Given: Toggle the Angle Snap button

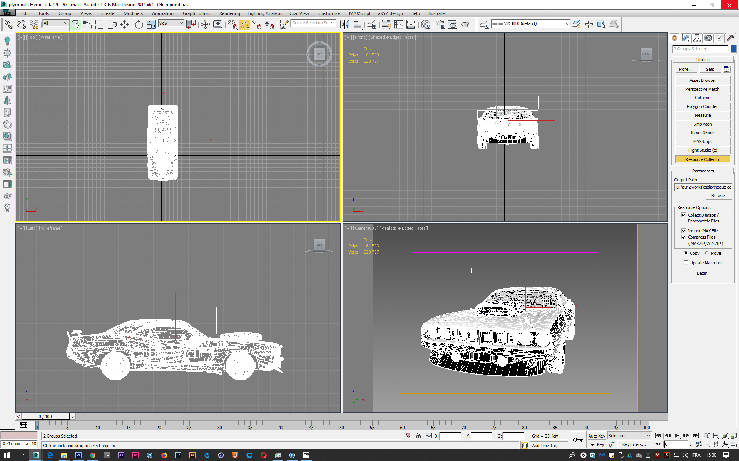Looking at the screenshot, I should [245, 25].
